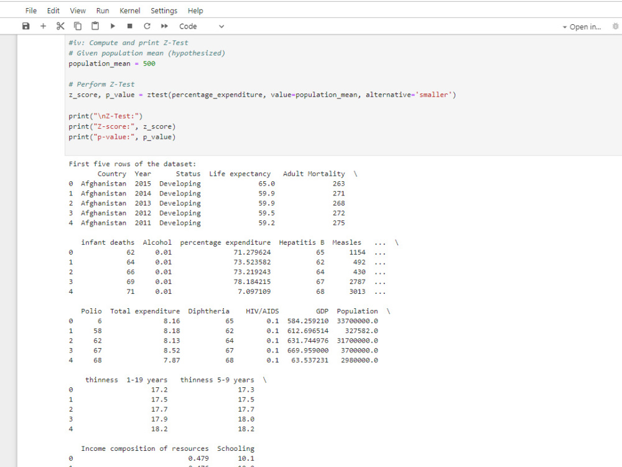Run the current cell with the play icon

[113, 26]
